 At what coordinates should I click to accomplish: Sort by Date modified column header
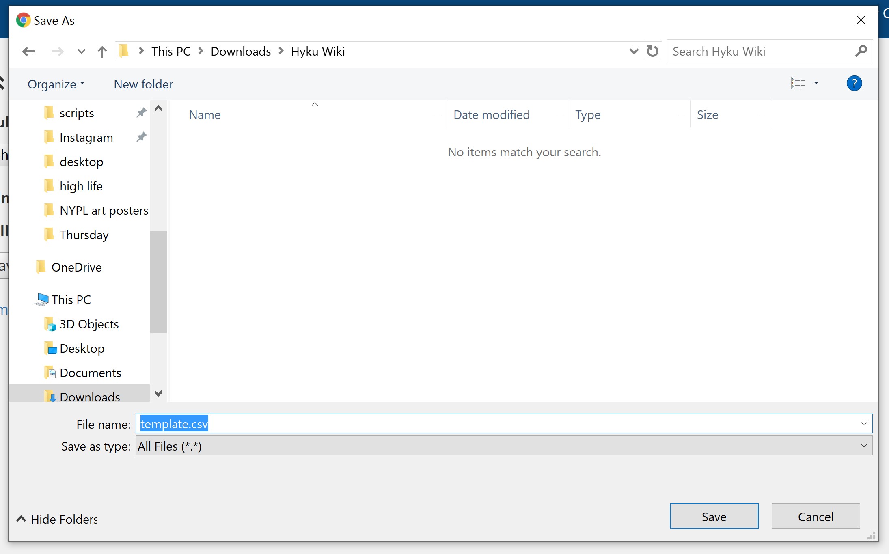coord(492,115)
